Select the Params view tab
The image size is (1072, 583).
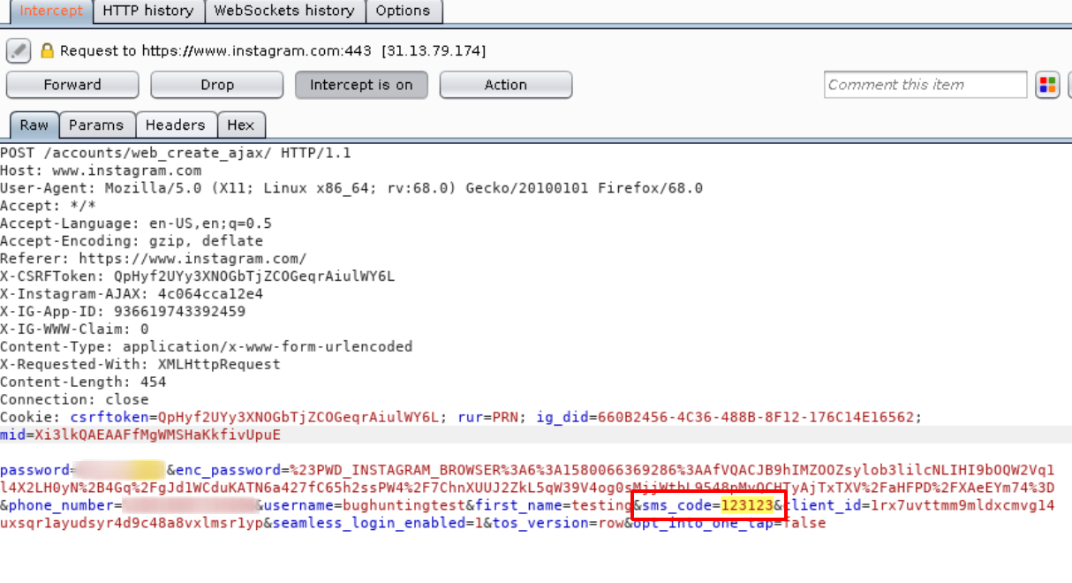click(96, 125)
